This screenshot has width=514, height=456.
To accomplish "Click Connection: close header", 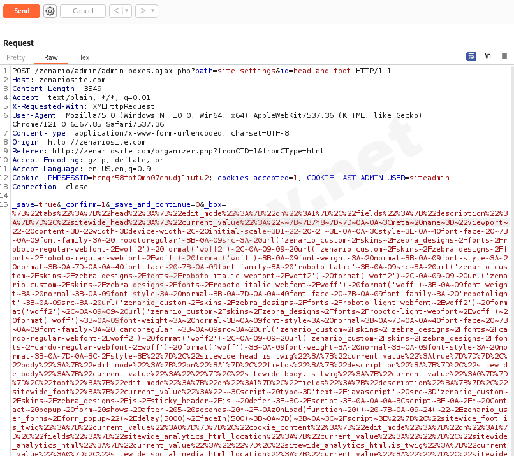I will (50, 187).
